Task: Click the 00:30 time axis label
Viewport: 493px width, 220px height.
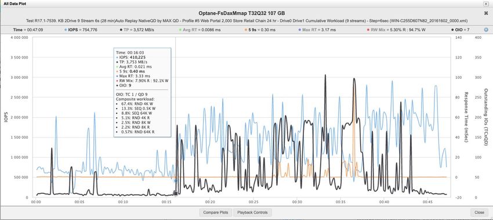Action: click(x=297, y=202)
